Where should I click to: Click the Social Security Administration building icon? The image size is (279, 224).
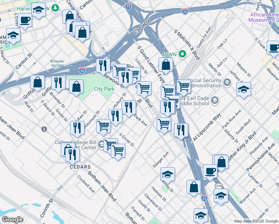point(227,82)
